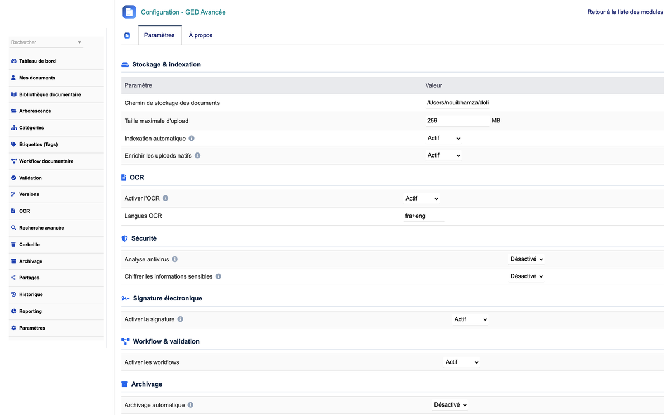Viewport: 671px width, 415px height.
Task: Open the Rechercher combo box
Action: pyautogui.click(x=46, y=42)
